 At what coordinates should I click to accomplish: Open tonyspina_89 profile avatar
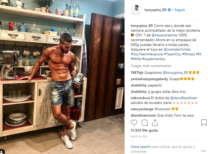click(136, 10)
